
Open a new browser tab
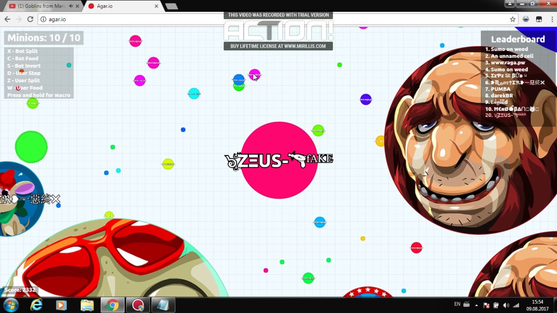pyautogui.click(x=171, y=6)
